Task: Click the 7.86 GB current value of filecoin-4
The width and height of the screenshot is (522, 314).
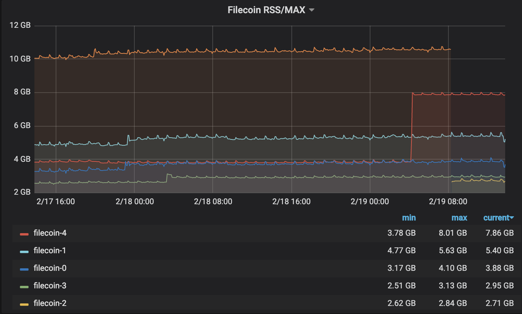Action: coord(500,233)
